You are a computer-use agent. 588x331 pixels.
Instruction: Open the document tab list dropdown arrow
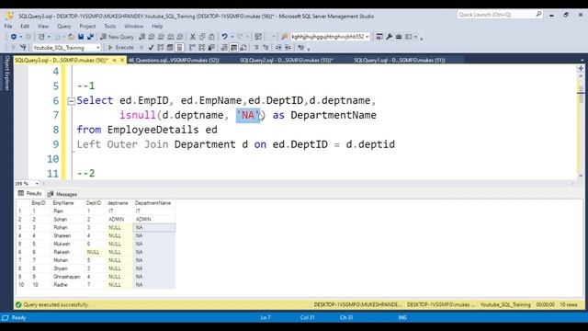point(582,60)
